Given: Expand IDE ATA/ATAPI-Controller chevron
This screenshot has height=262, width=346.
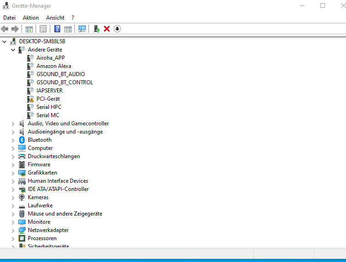Looking at the screenshot, I should coord(13,190).
